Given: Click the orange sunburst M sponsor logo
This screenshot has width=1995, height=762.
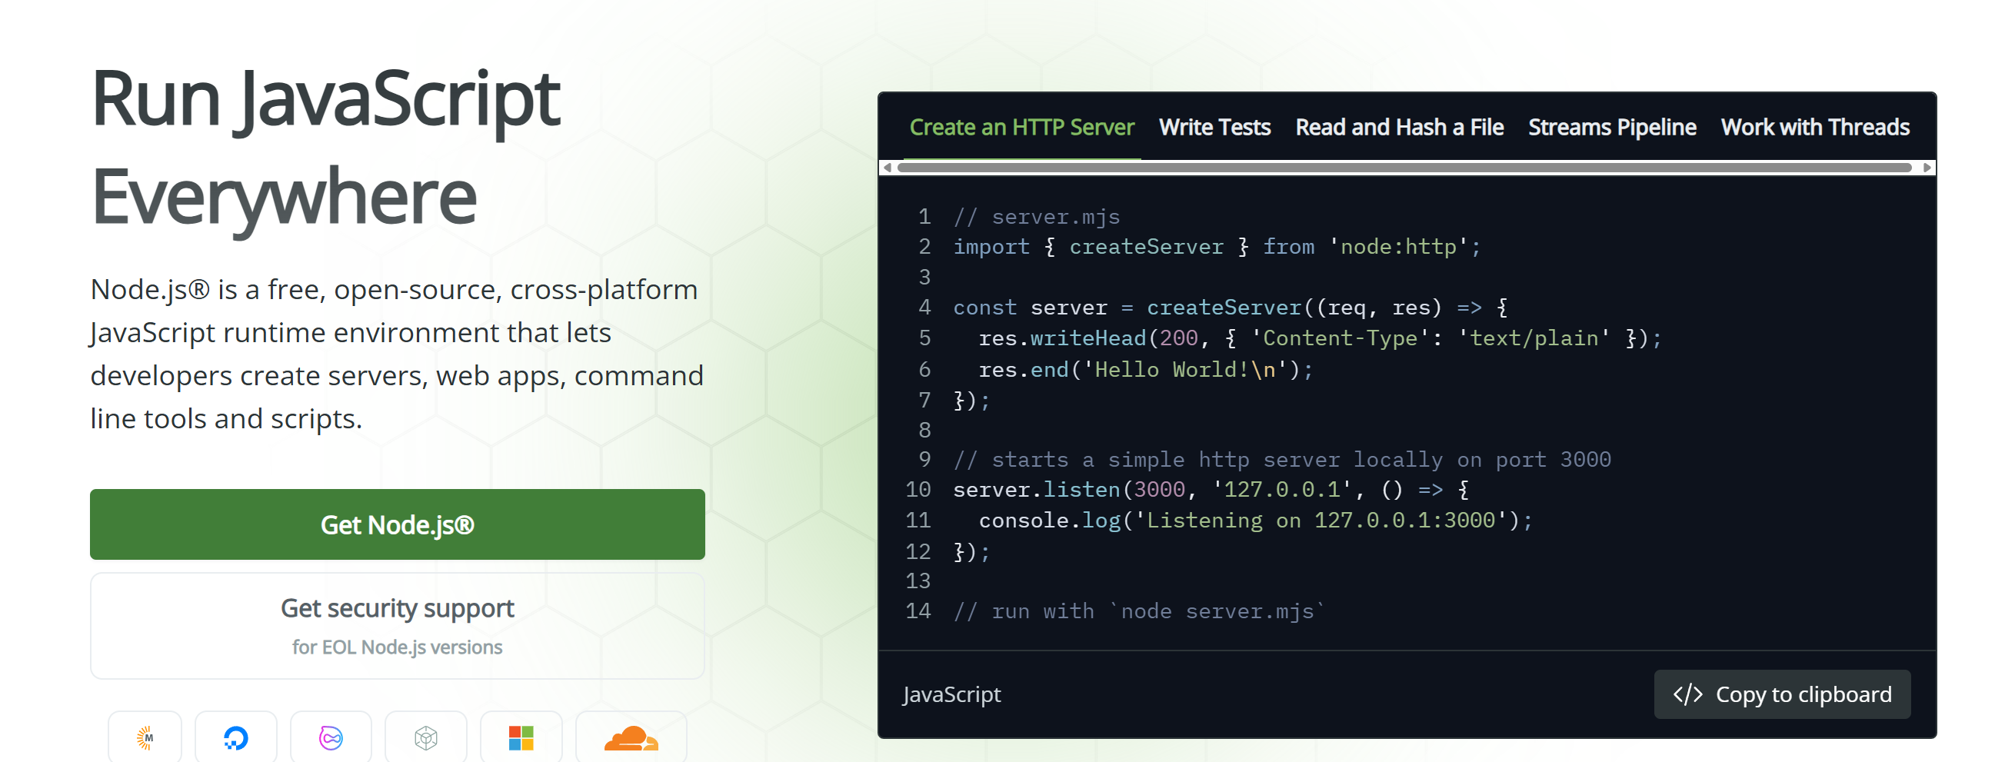Looking at the screenshot, I should click(145, 737).
